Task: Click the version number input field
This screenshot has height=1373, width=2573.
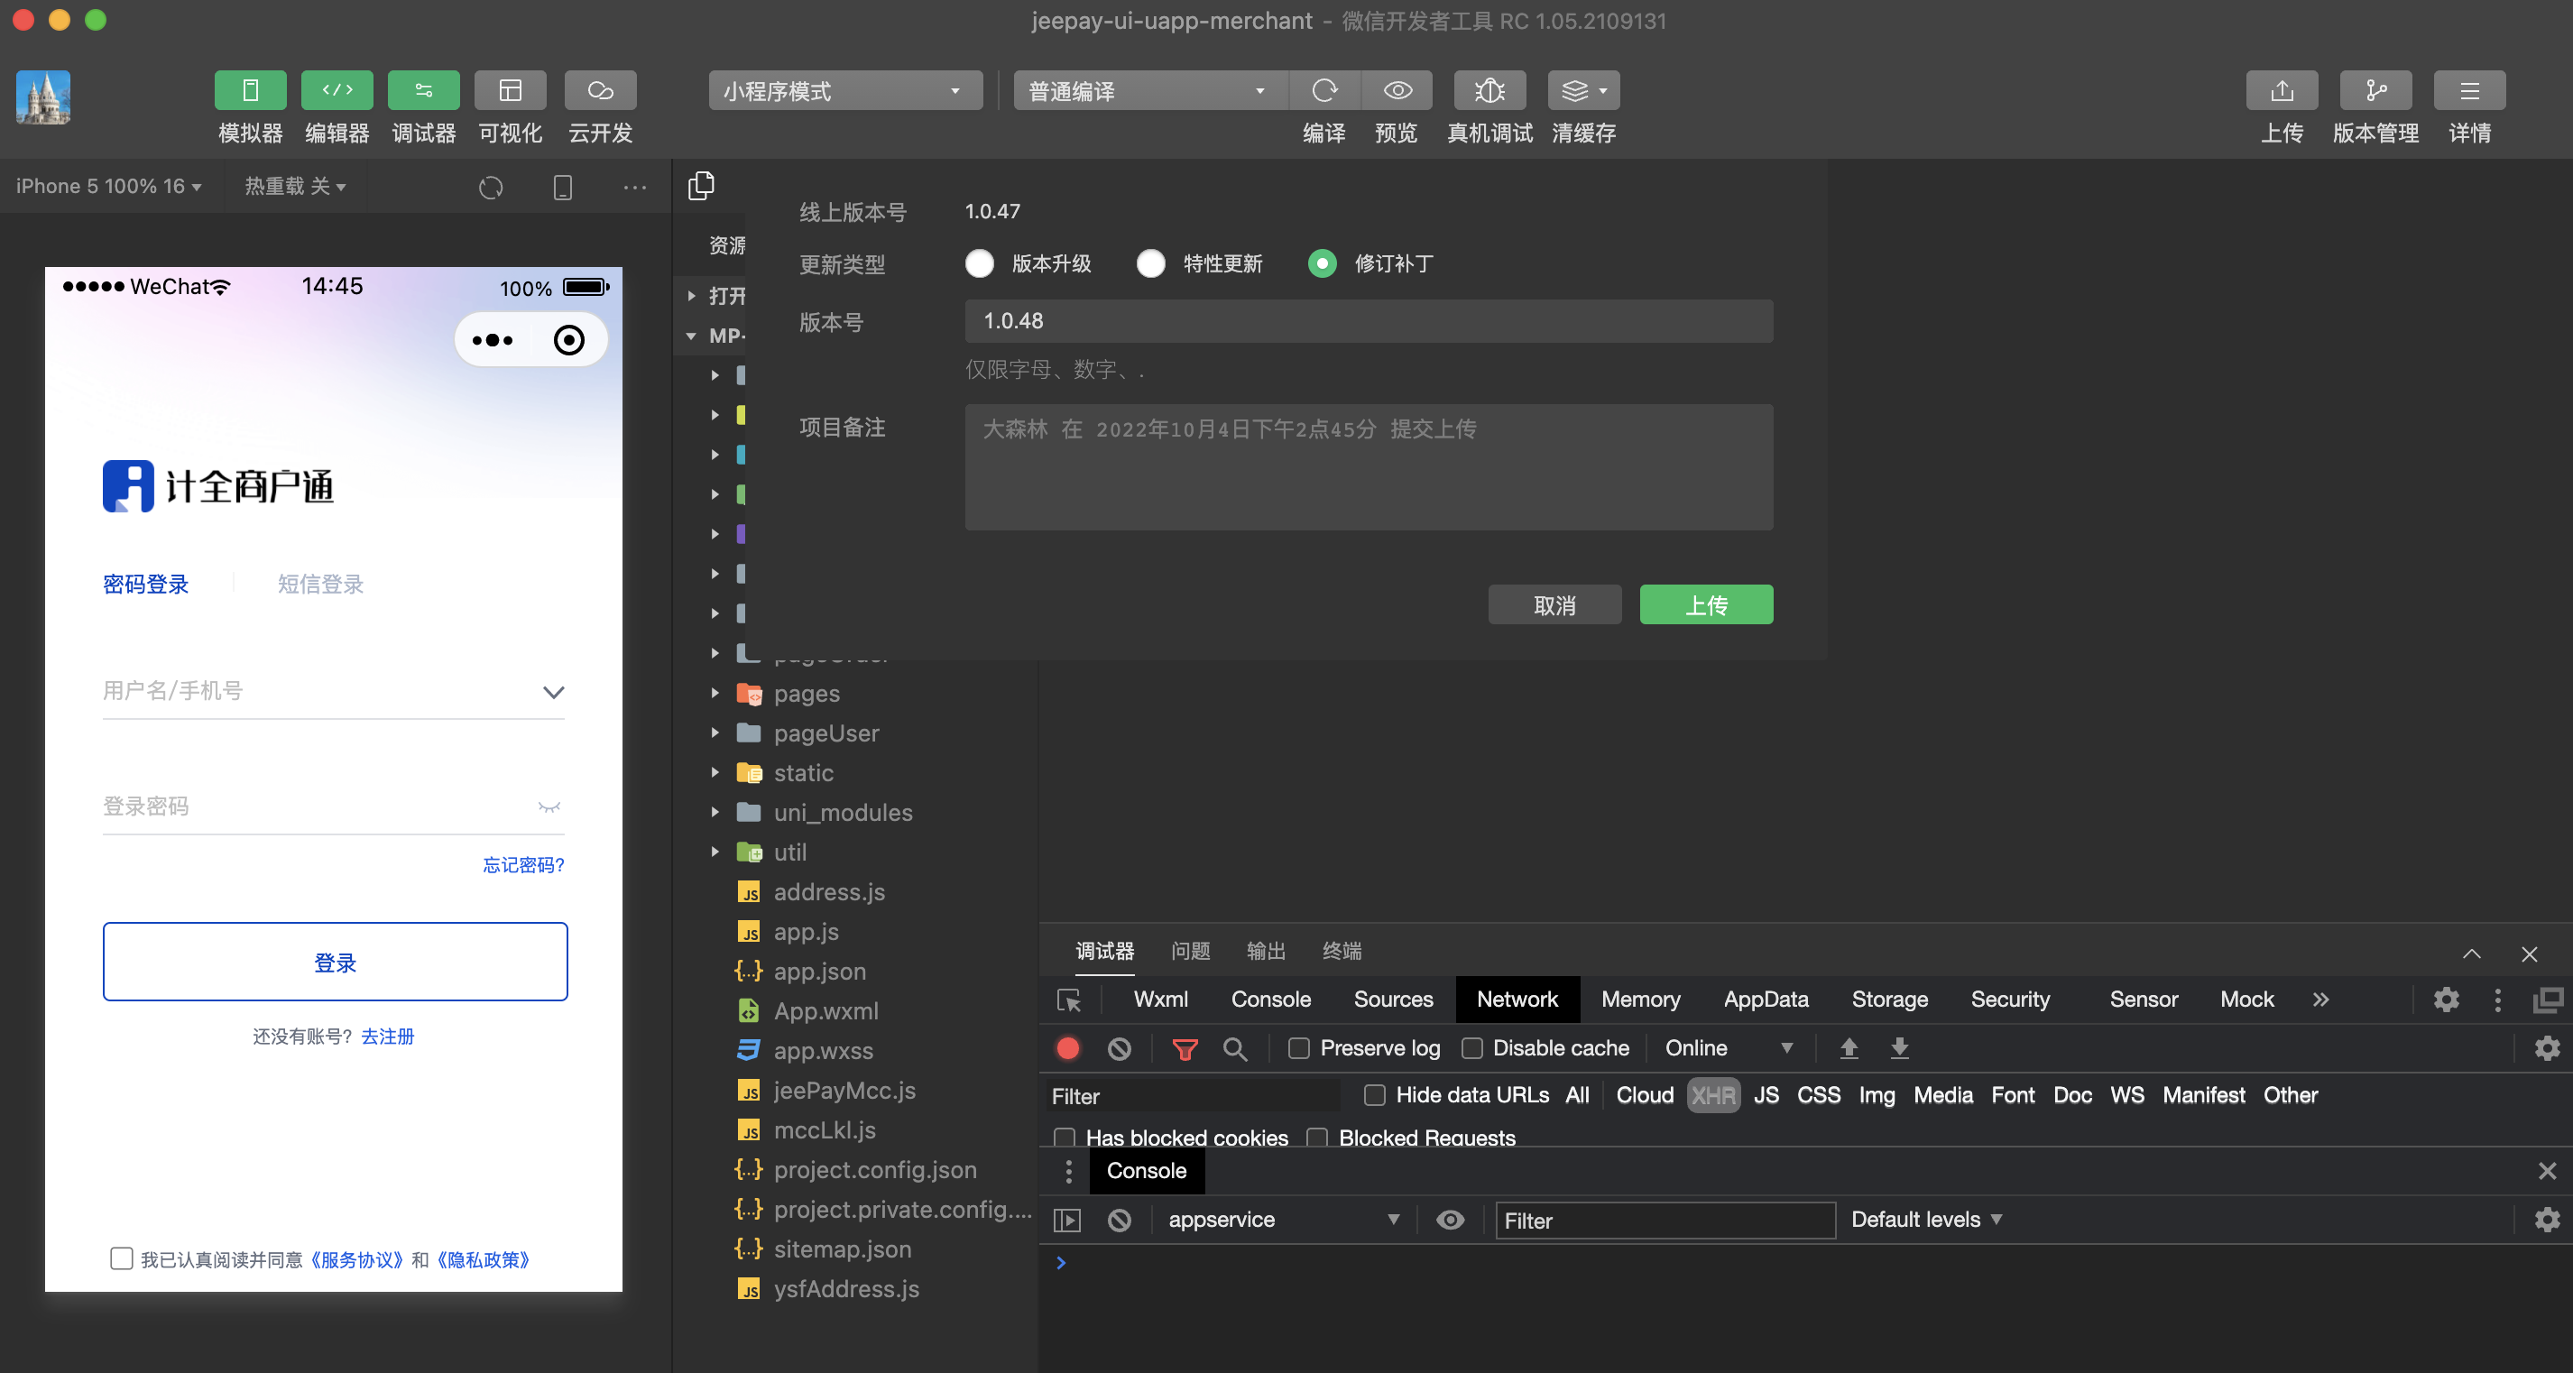Action: point(1369,320)
